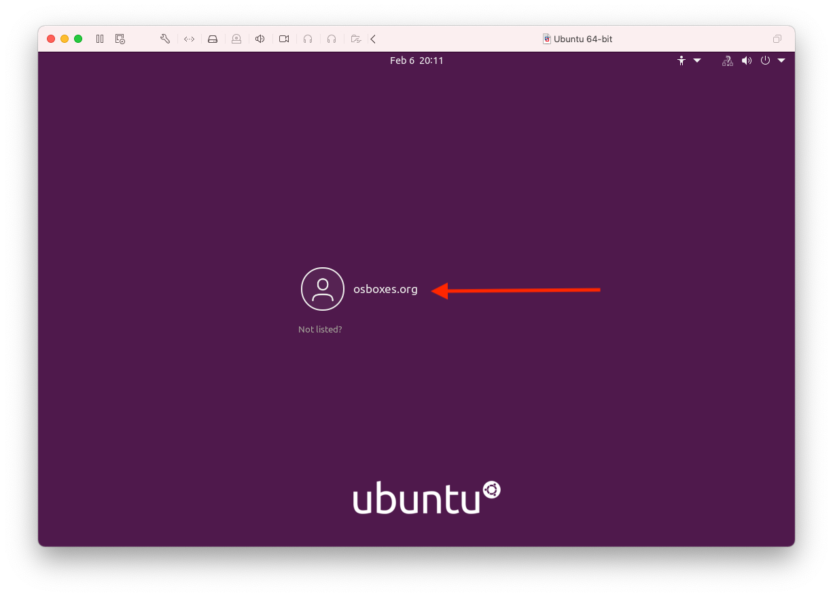Click the Ubuntu volume icon in top bar
The width and height of the screenshot is (833, 597).
(747, 61)
